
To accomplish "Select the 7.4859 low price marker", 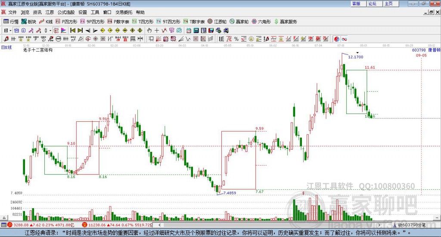I will [230, 193].
